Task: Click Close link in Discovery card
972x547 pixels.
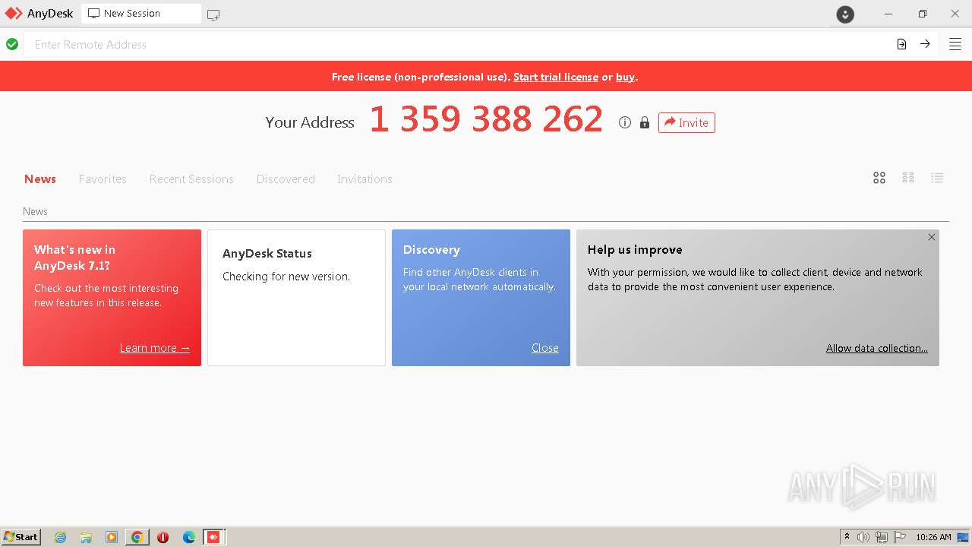Action: tap(545, 348)
